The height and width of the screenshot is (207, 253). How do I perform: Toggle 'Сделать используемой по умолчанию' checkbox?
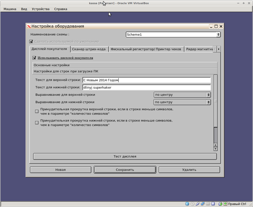coord(31,41)
